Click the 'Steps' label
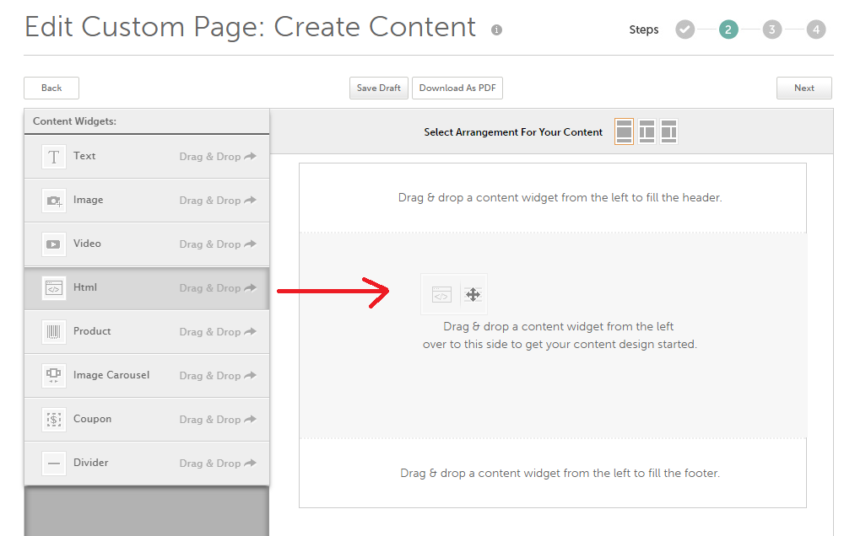Screen dimensions: 855x536 (x=644, y=29)
